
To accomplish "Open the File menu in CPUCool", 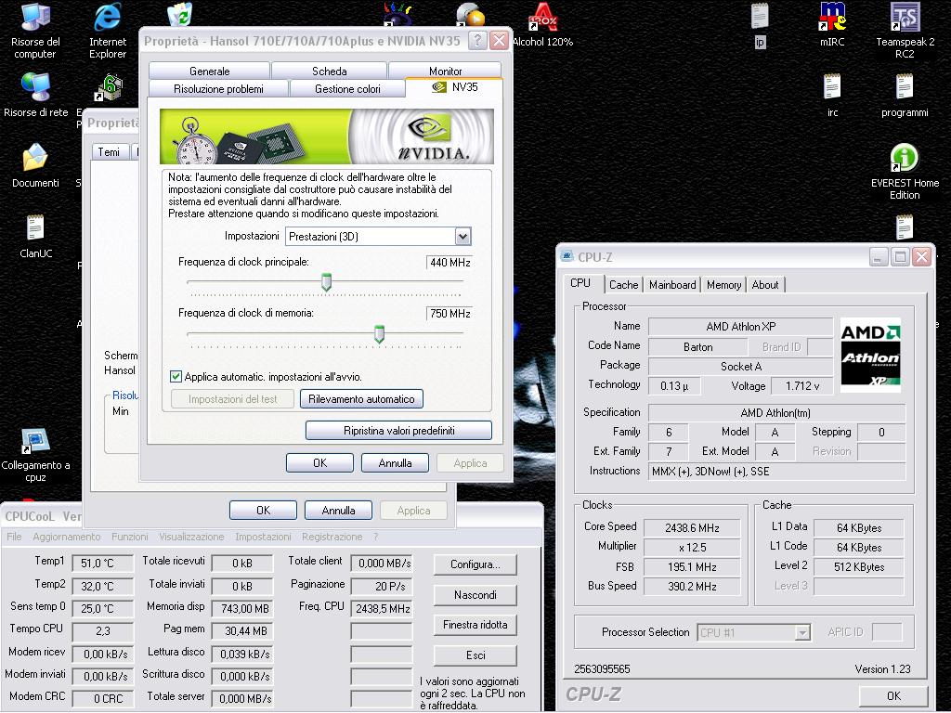I will point(14,537).
